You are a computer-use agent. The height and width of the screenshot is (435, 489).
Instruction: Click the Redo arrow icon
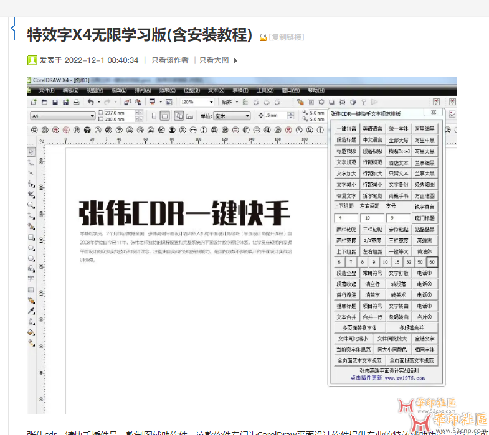click(x=107, y=102)
